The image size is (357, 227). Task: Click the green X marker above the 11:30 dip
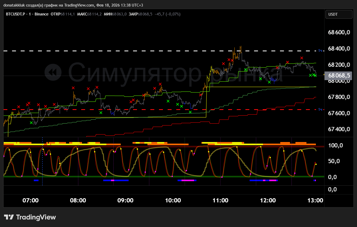click(245, 70)
